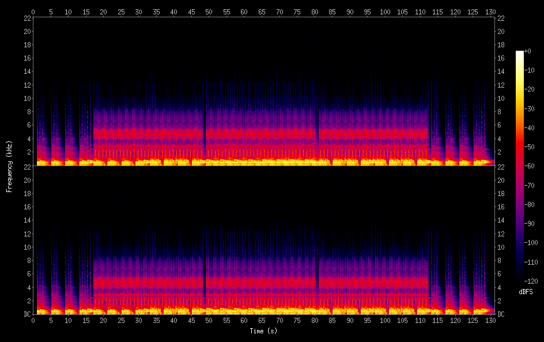Click the 50 second mark on top time axis
Screen dimensions: 544x342
[x=209, y=12]
